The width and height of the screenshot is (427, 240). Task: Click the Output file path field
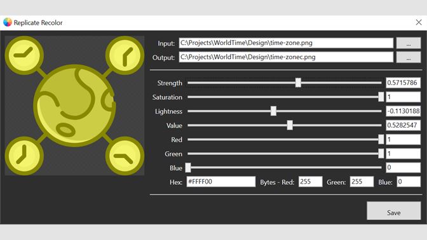click(x=286, y=57)
